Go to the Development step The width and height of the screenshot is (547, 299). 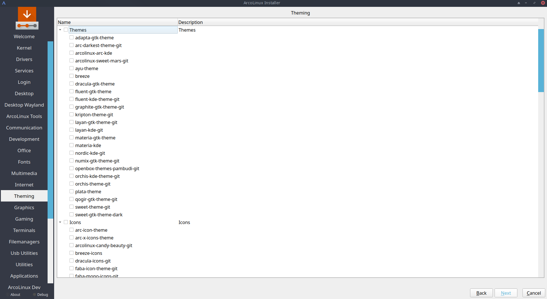point(24,139)
